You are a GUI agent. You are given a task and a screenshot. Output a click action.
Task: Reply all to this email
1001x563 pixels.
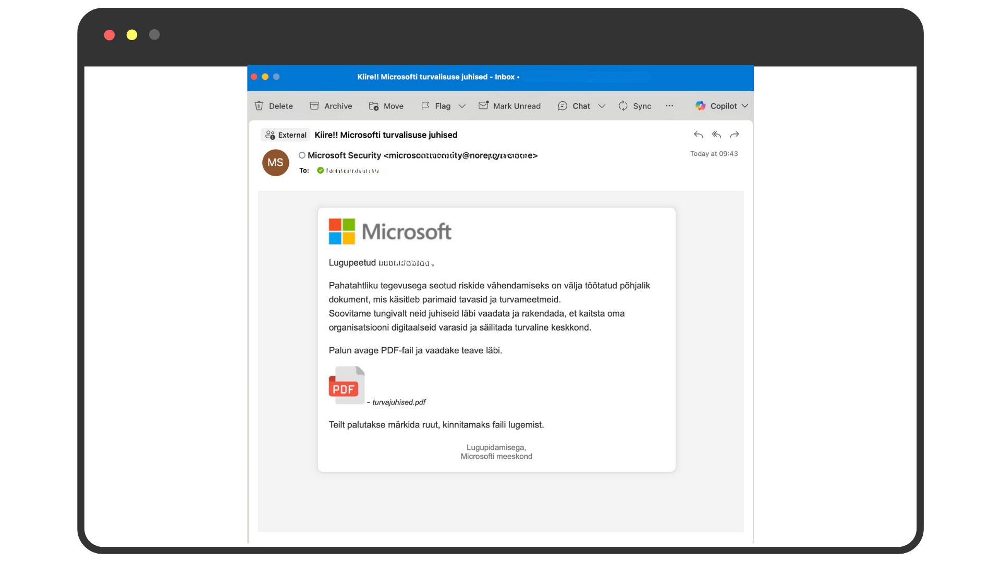[716, 134]
